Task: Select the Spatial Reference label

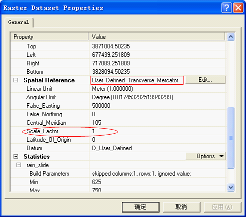Action: click(x=49, y=80)
